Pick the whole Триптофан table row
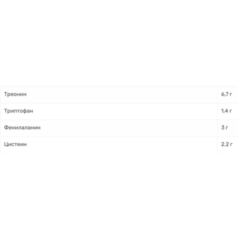This screenshot has width=238, height=238. [119, 111]
